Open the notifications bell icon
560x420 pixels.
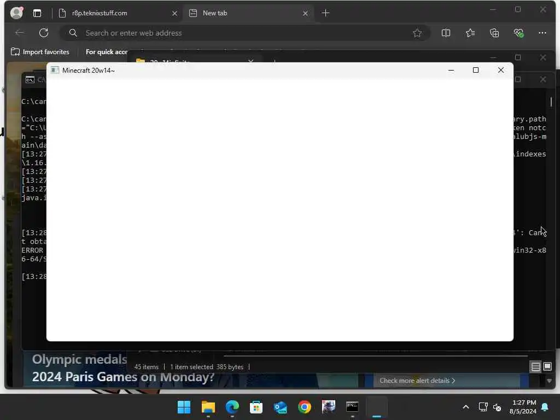[x=545, y=407]
